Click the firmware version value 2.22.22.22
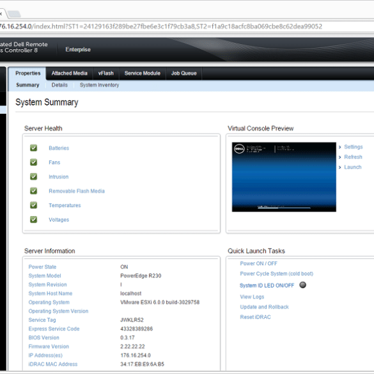374x374 pixels. coord(132,347)
